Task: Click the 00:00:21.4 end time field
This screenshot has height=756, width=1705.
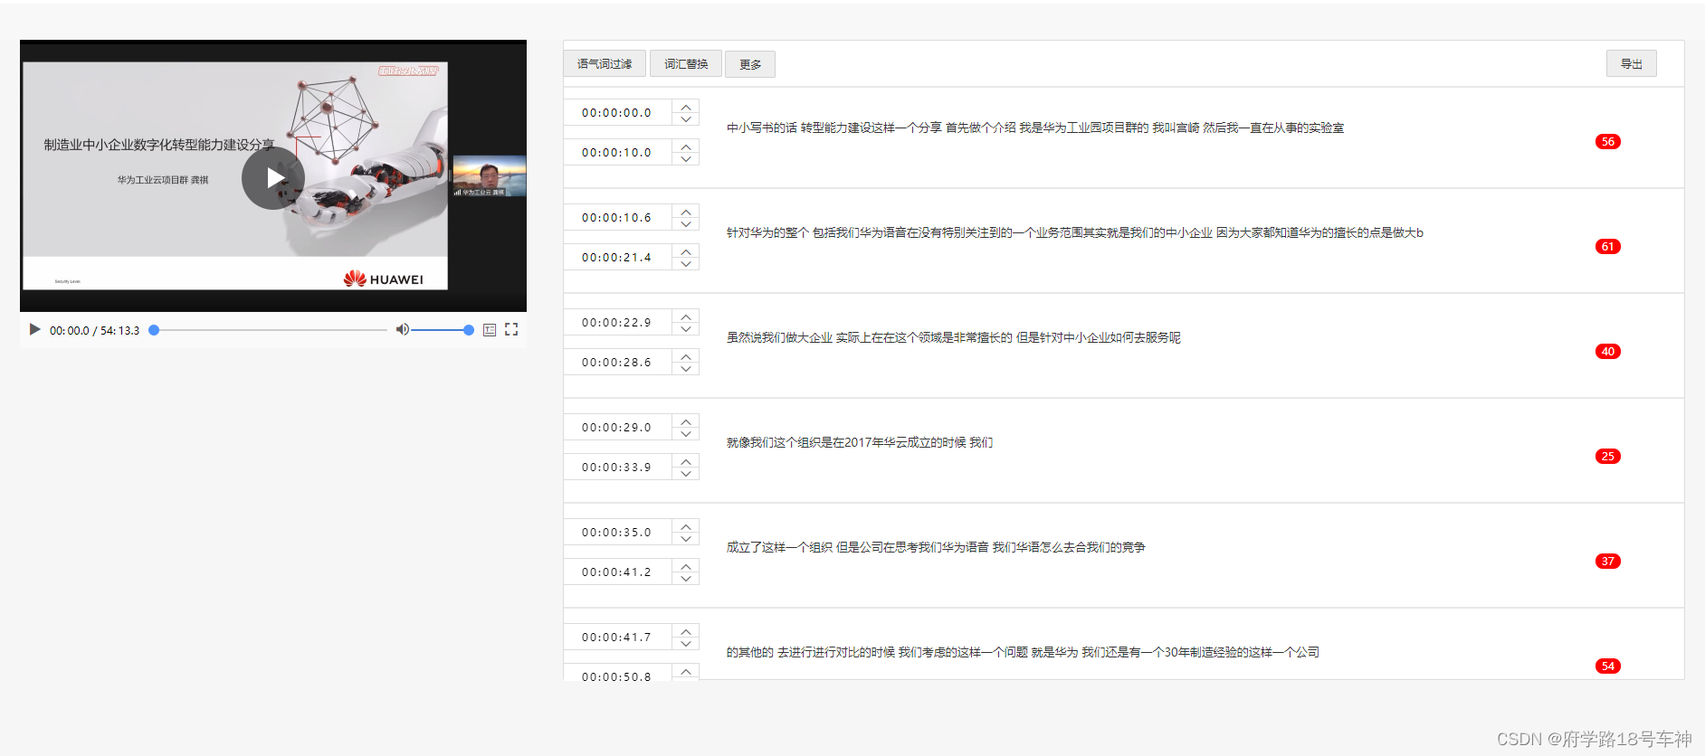Action: click(x=617, y=257)
